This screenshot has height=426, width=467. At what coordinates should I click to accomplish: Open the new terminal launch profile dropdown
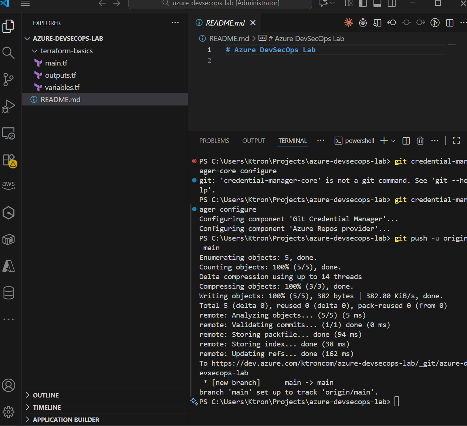pyautogui.click(x=393, y=141)
